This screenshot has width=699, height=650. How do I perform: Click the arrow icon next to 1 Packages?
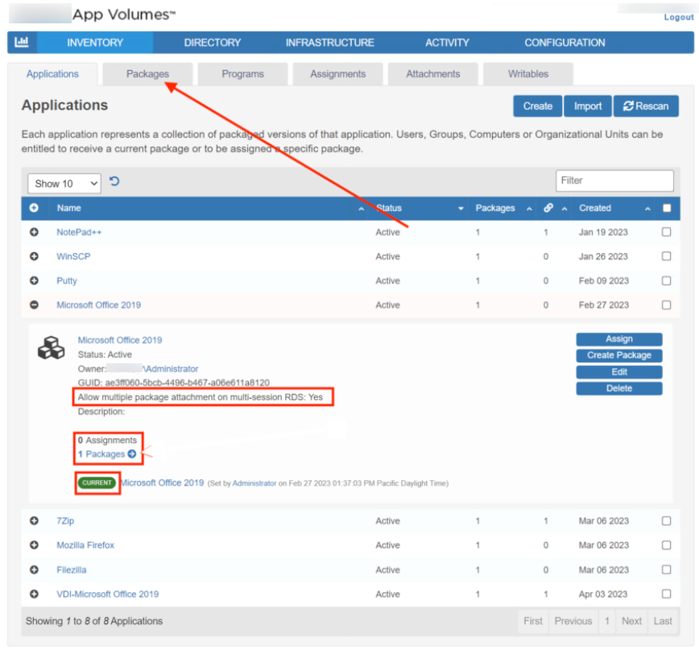(x=132, y=454)
